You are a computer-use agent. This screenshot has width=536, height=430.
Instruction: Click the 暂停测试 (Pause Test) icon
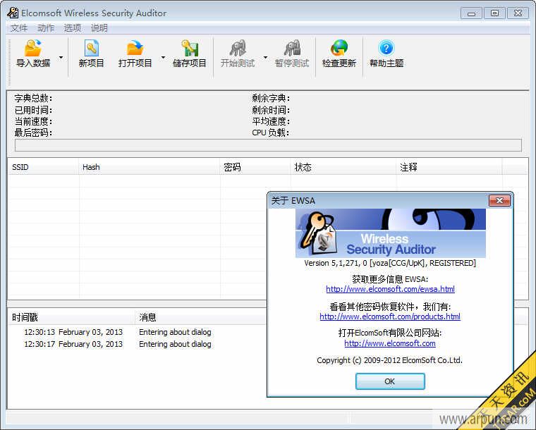[x=292, y=48]
